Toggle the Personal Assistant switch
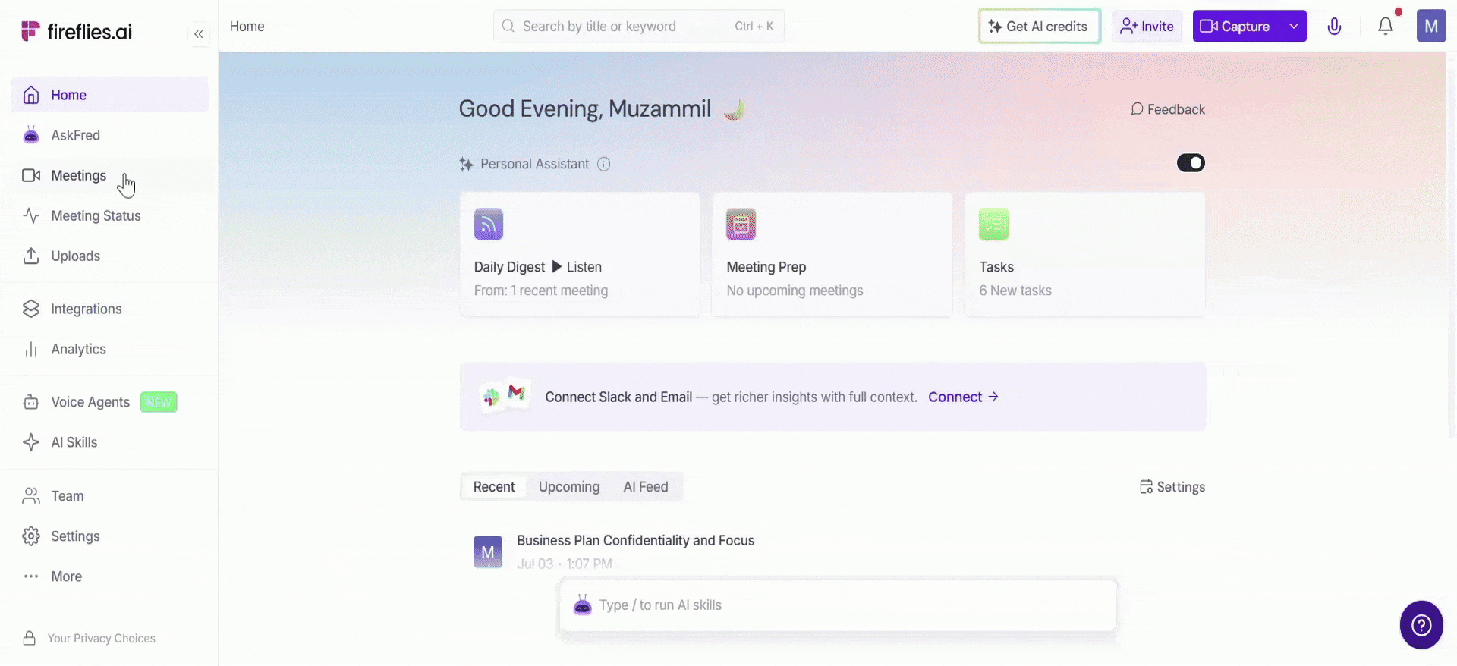The height and width of the screenshot is (666, 1457). [x=1191, y=163]
